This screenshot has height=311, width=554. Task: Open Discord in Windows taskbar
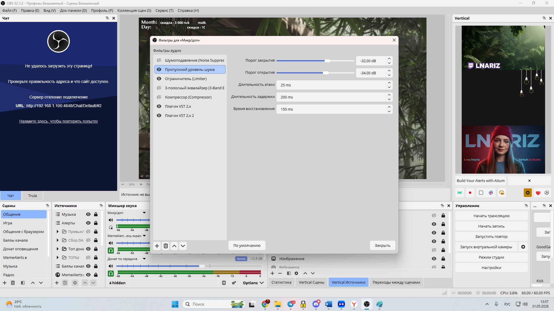pyautogui.click(x=316, y=304)
